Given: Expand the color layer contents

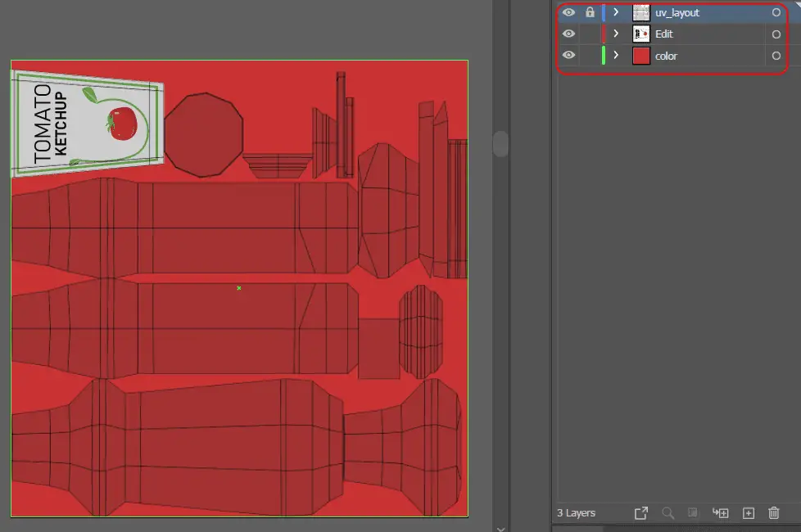Looking at the screenshot, I should pyautogui.click(x=616, y=55).
